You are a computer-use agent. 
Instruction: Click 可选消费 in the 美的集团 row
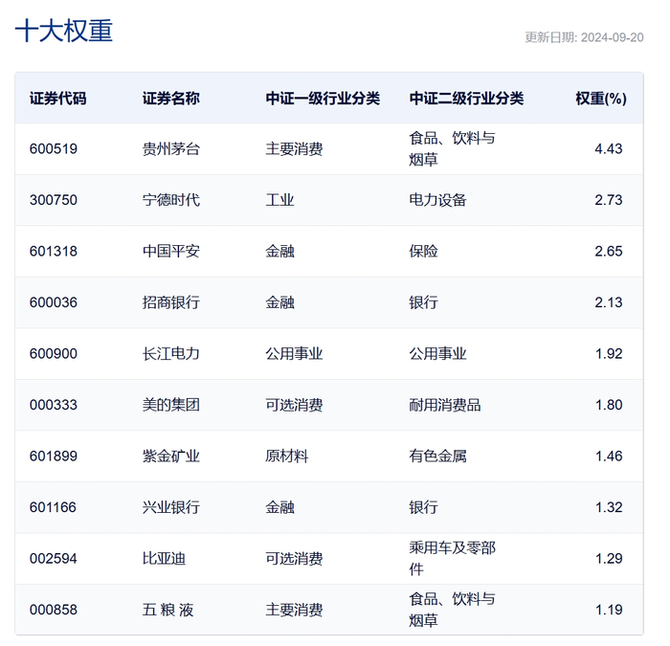point(294,405)
